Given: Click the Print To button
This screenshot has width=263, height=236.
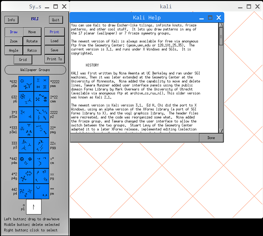Looking at the screenshot, I should tap(54, 59).
